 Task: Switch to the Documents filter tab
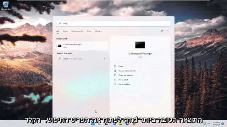(x=77, y=31)
